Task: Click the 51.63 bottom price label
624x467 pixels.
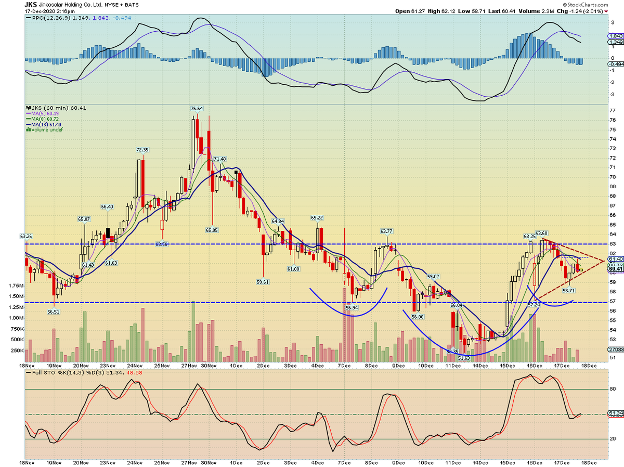Action: click(x=464, y=358)
